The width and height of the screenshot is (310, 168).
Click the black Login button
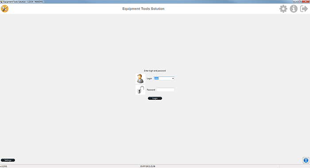pyautogui.click(x=155, y=98)
